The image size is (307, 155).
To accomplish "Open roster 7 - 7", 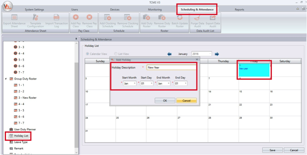I will (19, 123).
